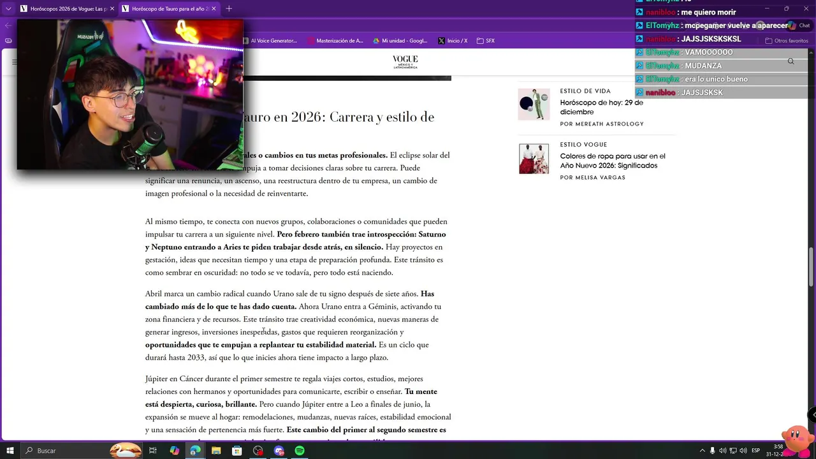Select the Horóscopo de Tauro browser tab
This screenshot has height=459, width=816.
coord(169,9)
